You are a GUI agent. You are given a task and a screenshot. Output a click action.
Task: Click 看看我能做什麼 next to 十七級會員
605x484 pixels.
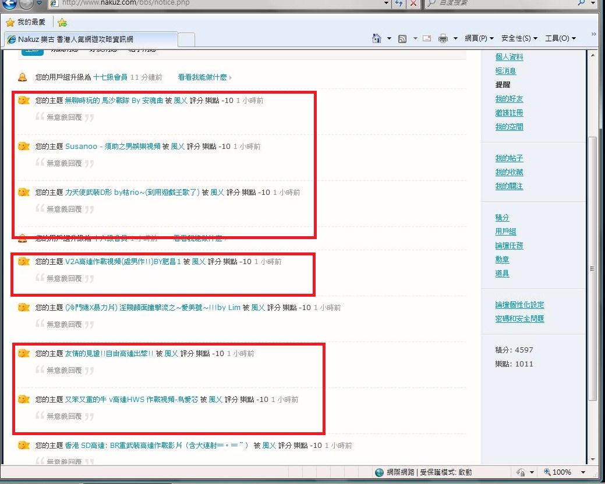(202, 77)
